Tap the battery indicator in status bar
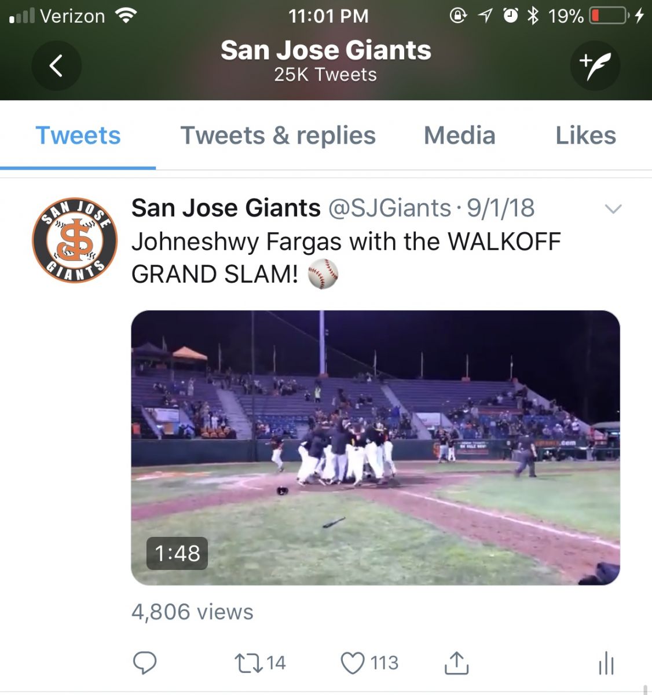652x695 pixels. 609,16
